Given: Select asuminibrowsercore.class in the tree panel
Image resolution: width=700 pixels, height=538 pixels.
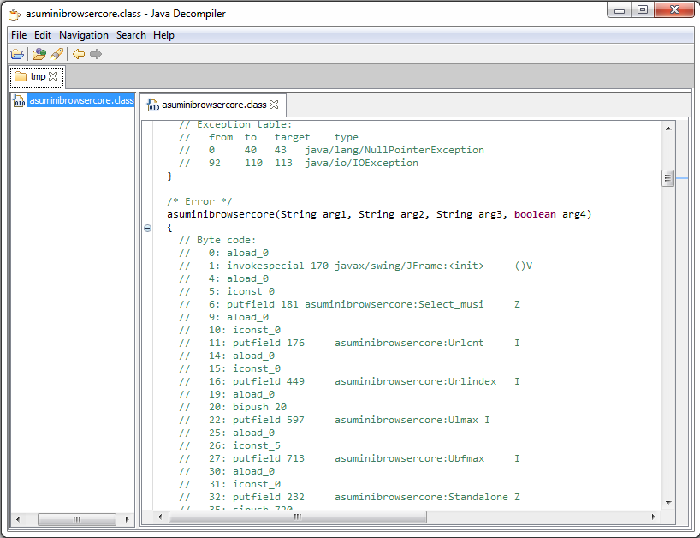Looking at the screenshot, I should (81, 100).
